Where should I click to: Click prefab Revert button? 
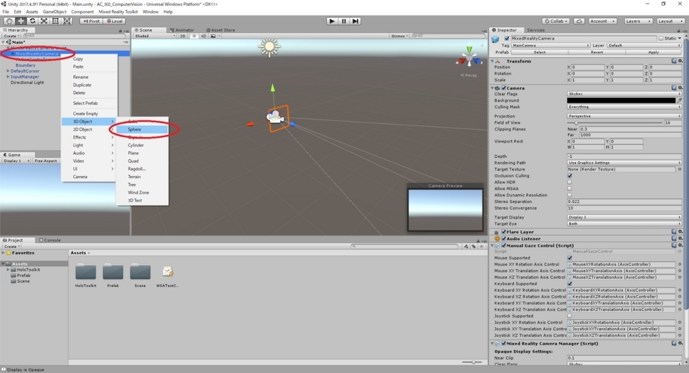(597, 52)
